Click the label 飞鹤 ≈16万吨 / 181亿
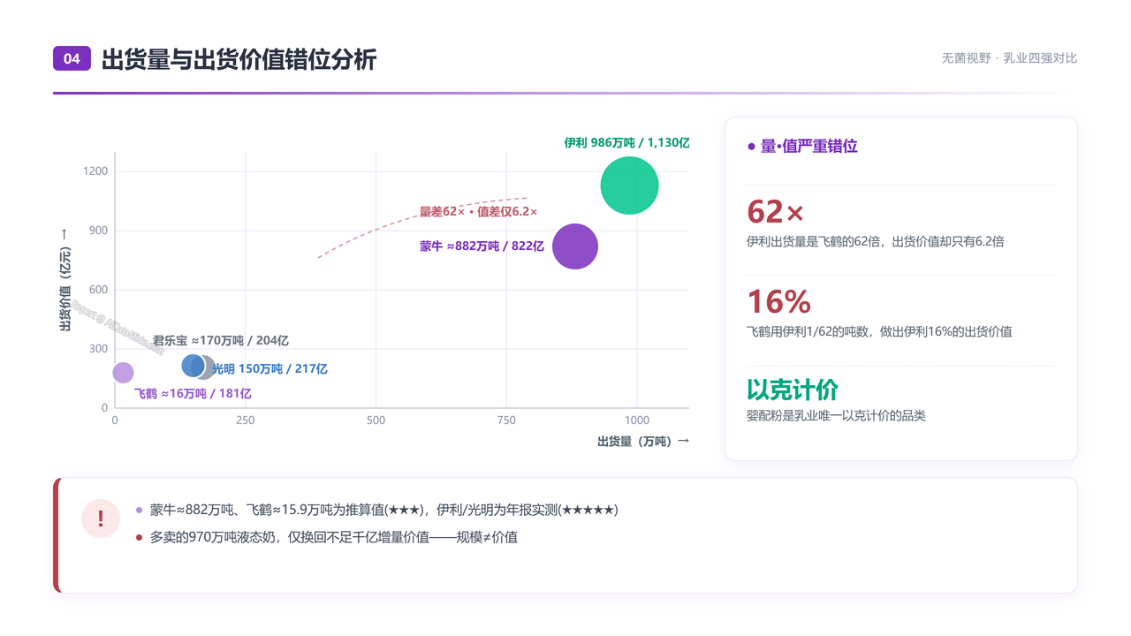The height and width of the screenshot is (636, 1131). point(193,394)
